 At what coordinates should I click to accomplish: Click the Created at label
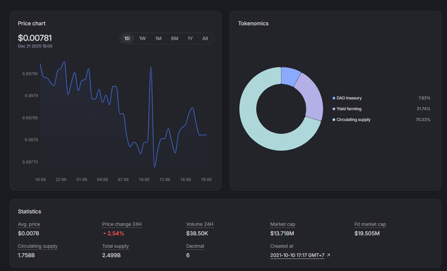(282, 246)
